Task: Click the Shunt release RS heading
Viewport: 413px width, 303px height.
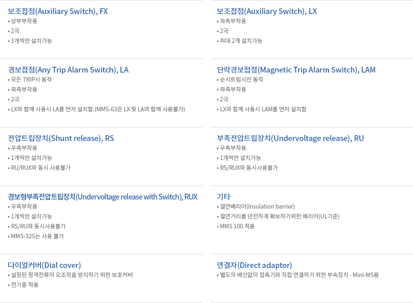Action: click(x=61, y=138)
